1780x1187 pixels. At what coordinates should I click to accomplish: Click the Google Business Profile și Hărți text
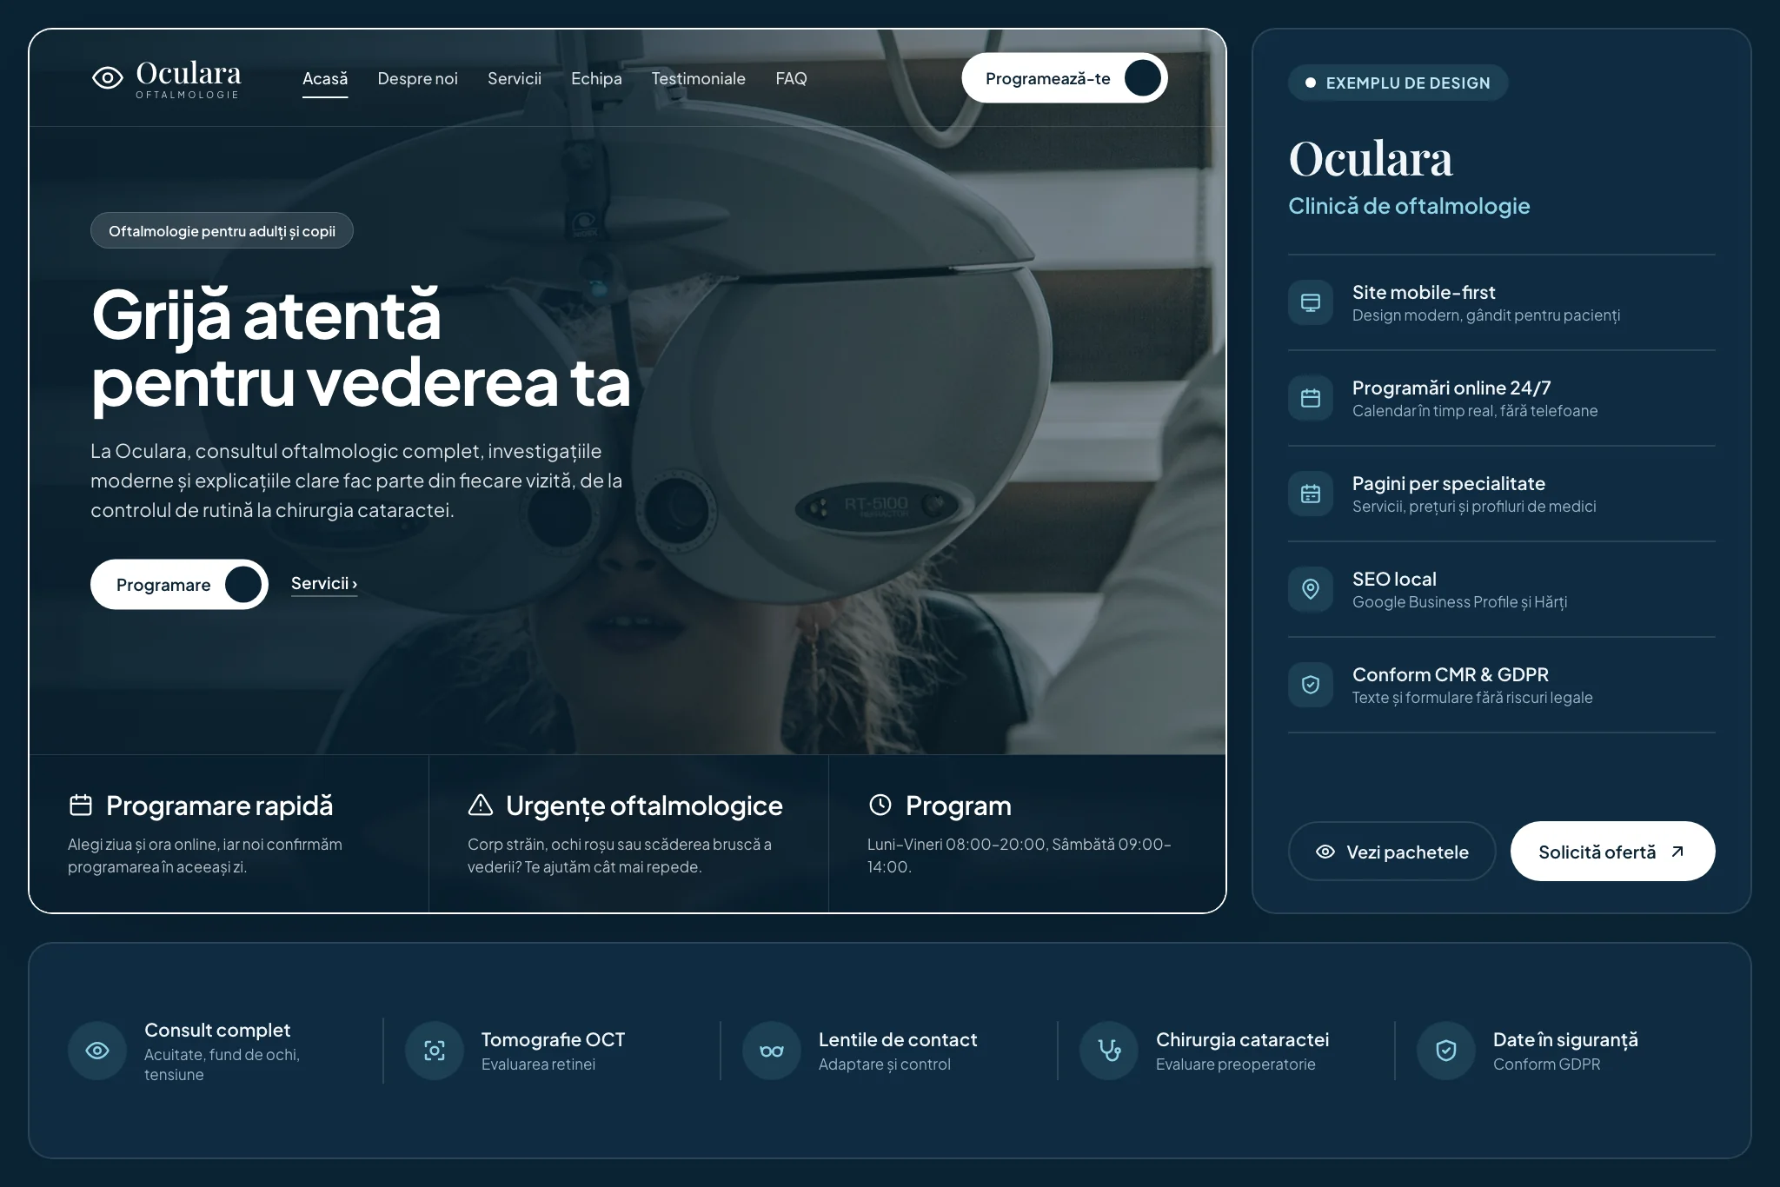click(x=1459, y=601)
